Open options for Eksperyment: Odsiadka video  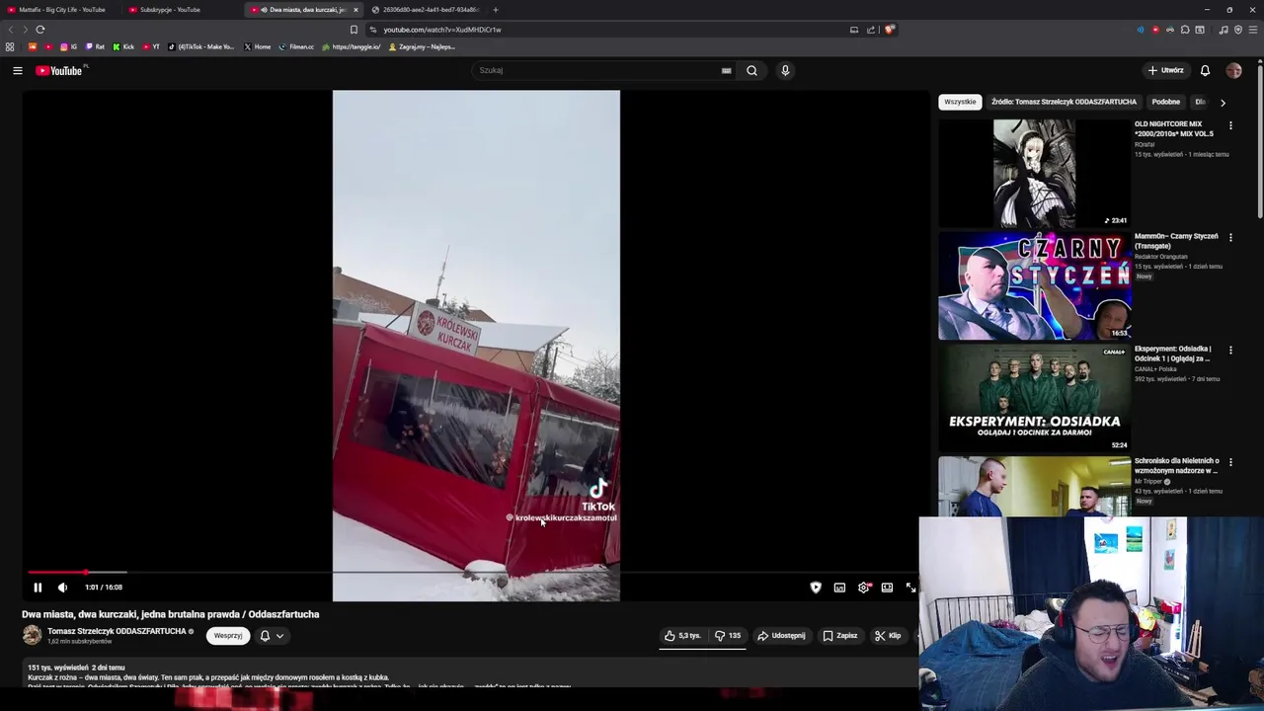1230,350
